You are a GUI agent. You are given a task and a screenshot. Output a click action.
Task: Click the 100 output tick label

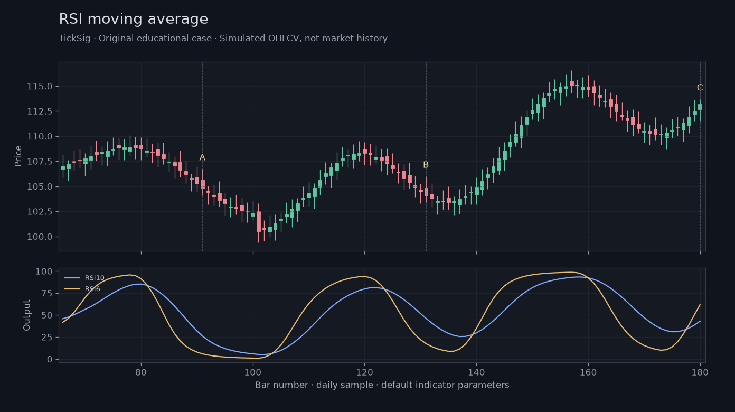[x=44, y=271]
